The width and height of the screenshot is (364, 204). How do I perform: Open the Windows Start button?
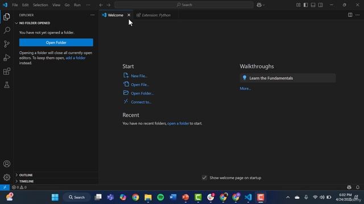coord(55,197)
